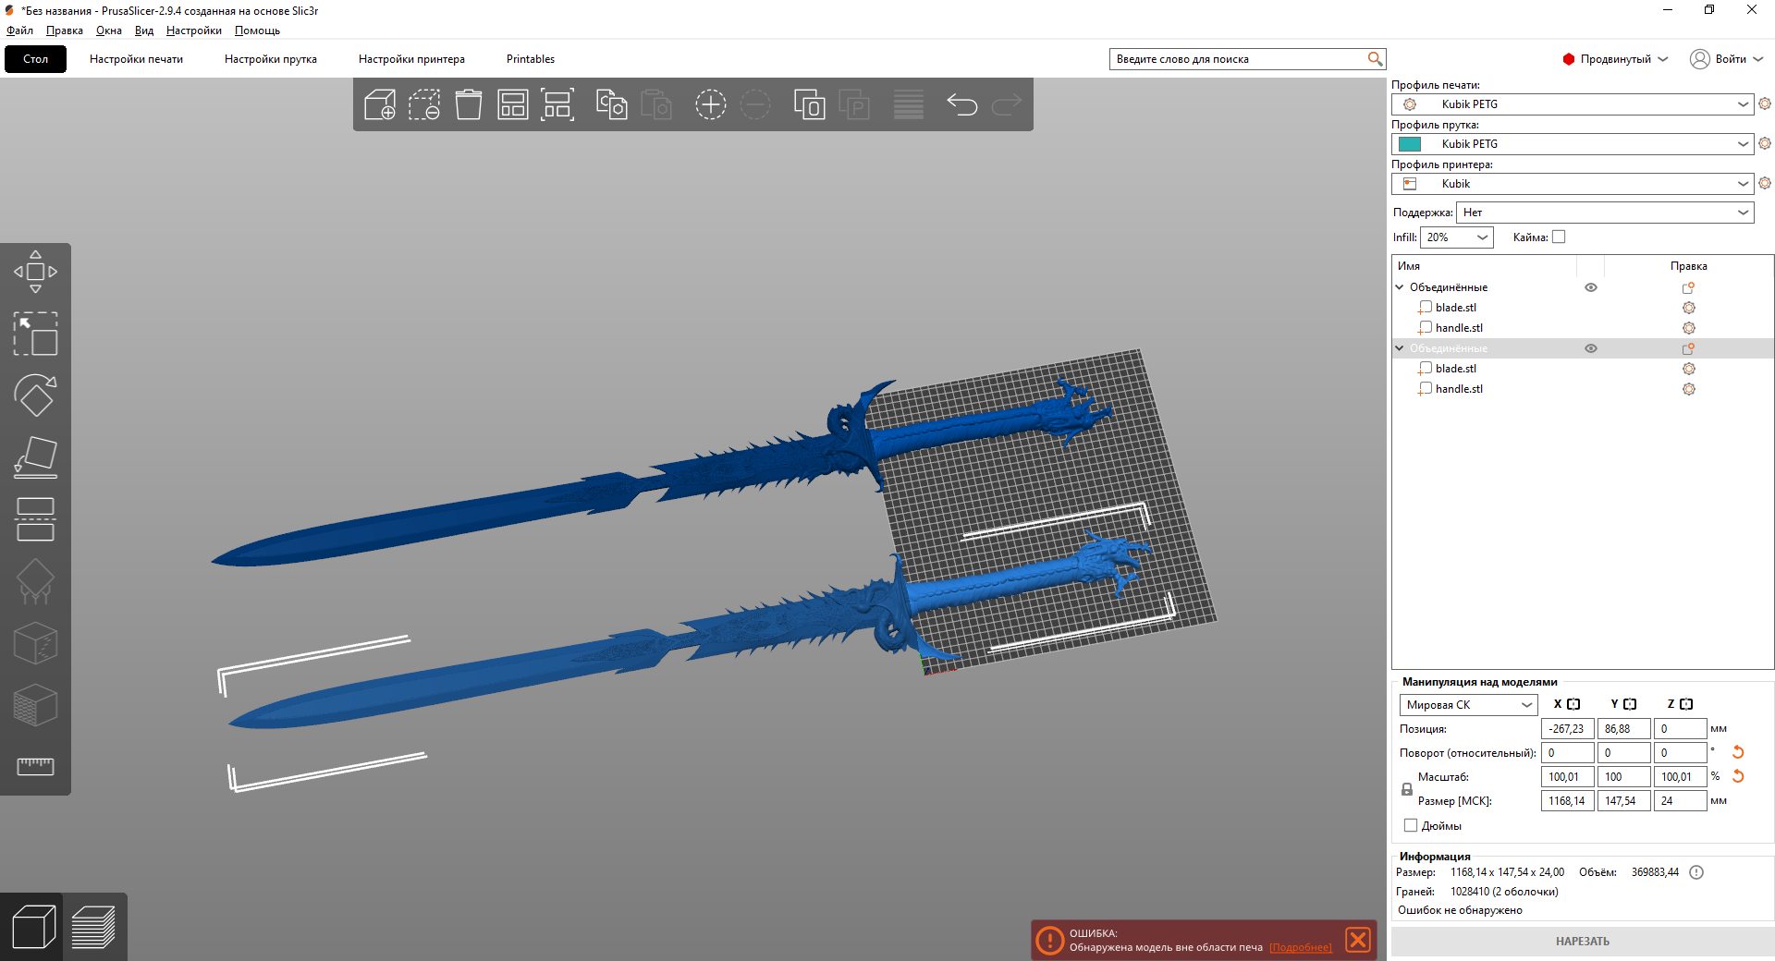This screenshot has height=961, width=1775.
Task: Open settings gear next to printer profile
Action: (x=1765, y=183)
